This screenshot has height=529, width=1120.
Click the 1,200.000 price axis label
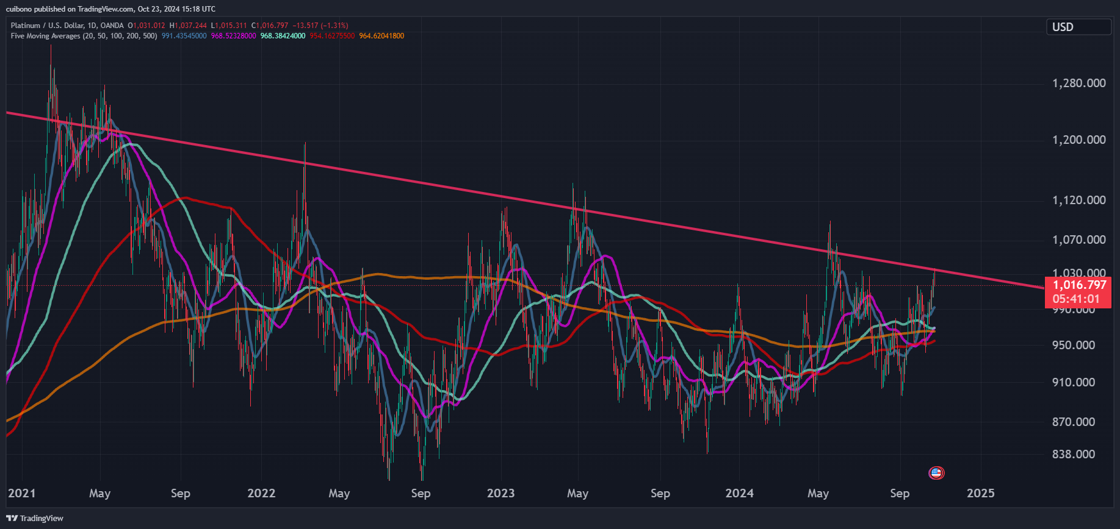1079,140
